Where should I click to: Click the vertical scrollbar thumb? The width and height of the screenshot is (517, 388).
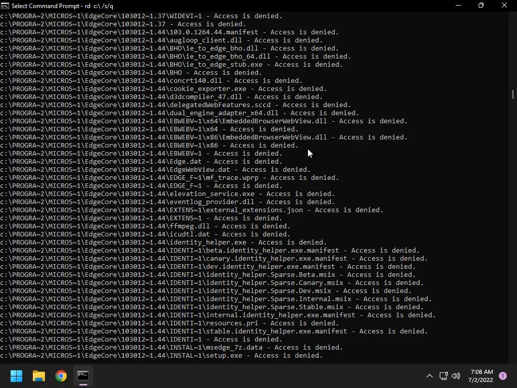tap(513, 94)
